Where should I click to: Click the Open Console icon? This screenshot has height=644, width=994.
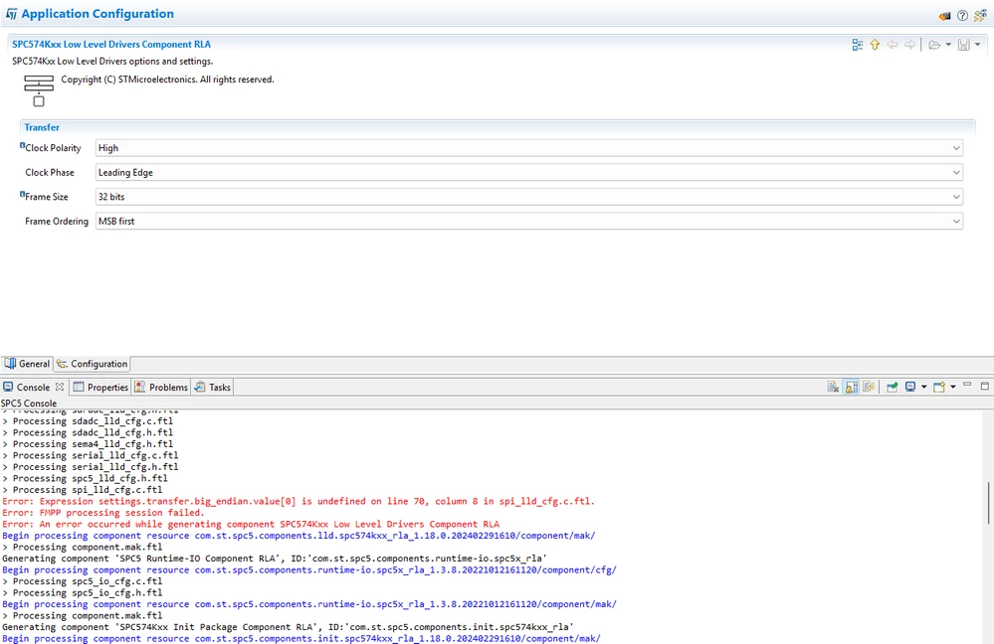coord(939,387)
